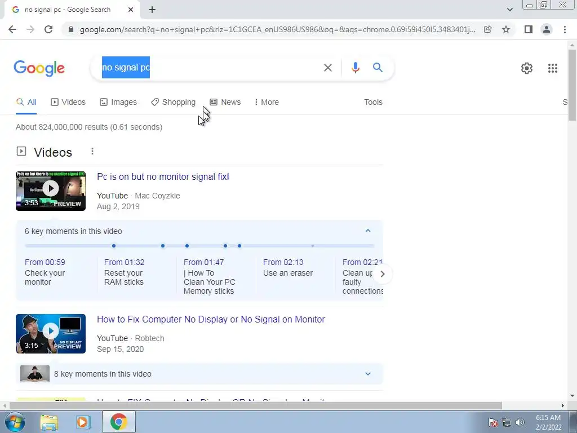Open Chrome's three-dot menu
The height and width of the screenshot is (433, 577).
click(565, 29)
